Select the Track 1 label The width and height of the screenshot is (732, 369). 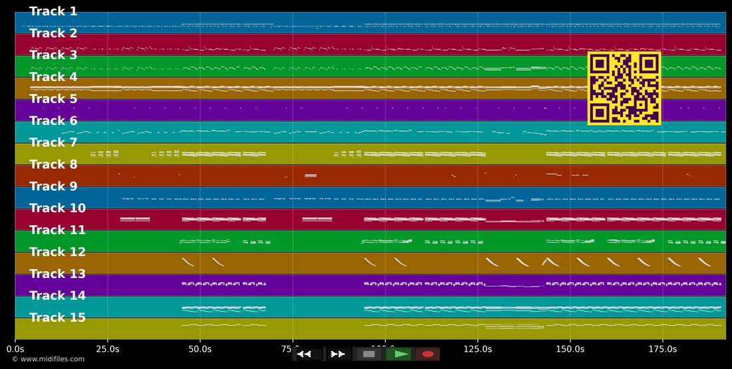pos(53,12)
